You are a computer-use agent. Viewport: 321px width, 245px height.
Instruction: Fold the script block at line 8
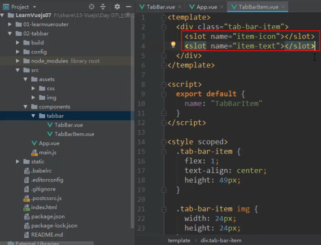click(x=163, y=85)
